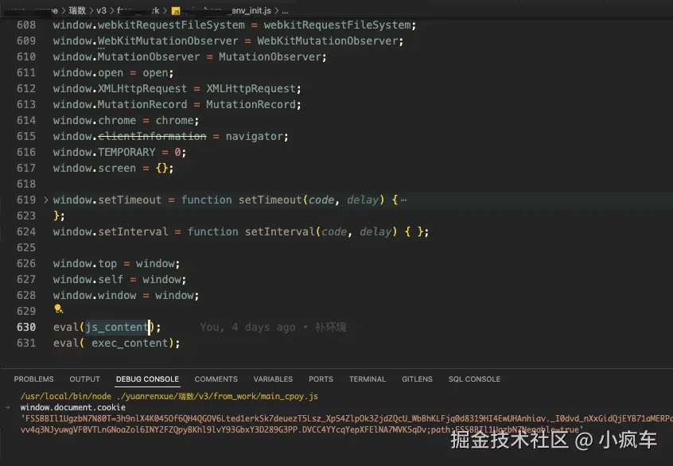Click window.screen on line 617
This screenshot has width=673, height=466.
(x=95, y=168)
